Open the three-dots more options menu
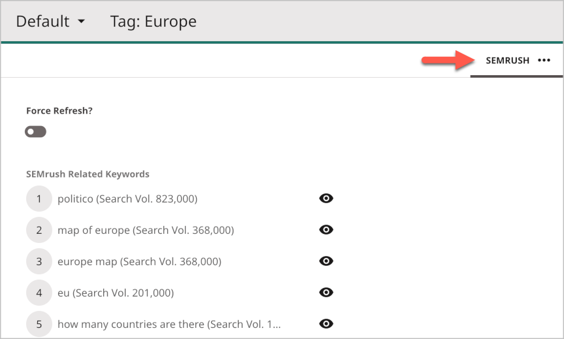Image resolution: width=564 pixels, height=339 pixels. (x=544, y=60)
